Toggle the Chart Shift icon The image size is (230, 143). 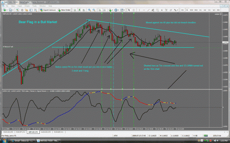pos(105,10)
